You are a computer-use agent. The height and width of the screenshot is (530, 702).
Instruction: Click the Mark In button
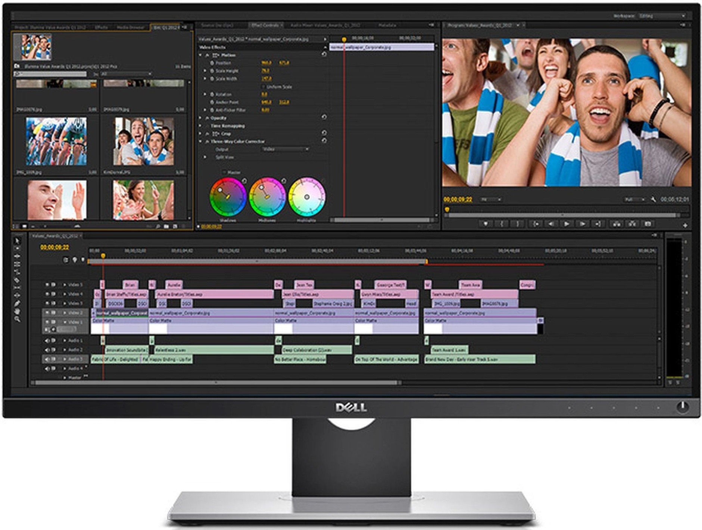502,224
